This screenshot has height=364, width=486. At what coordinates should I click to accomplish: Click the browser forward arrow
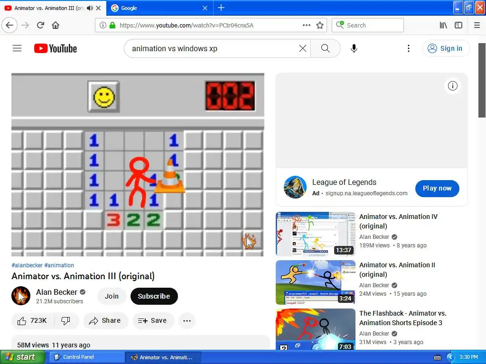click(25, 25)
